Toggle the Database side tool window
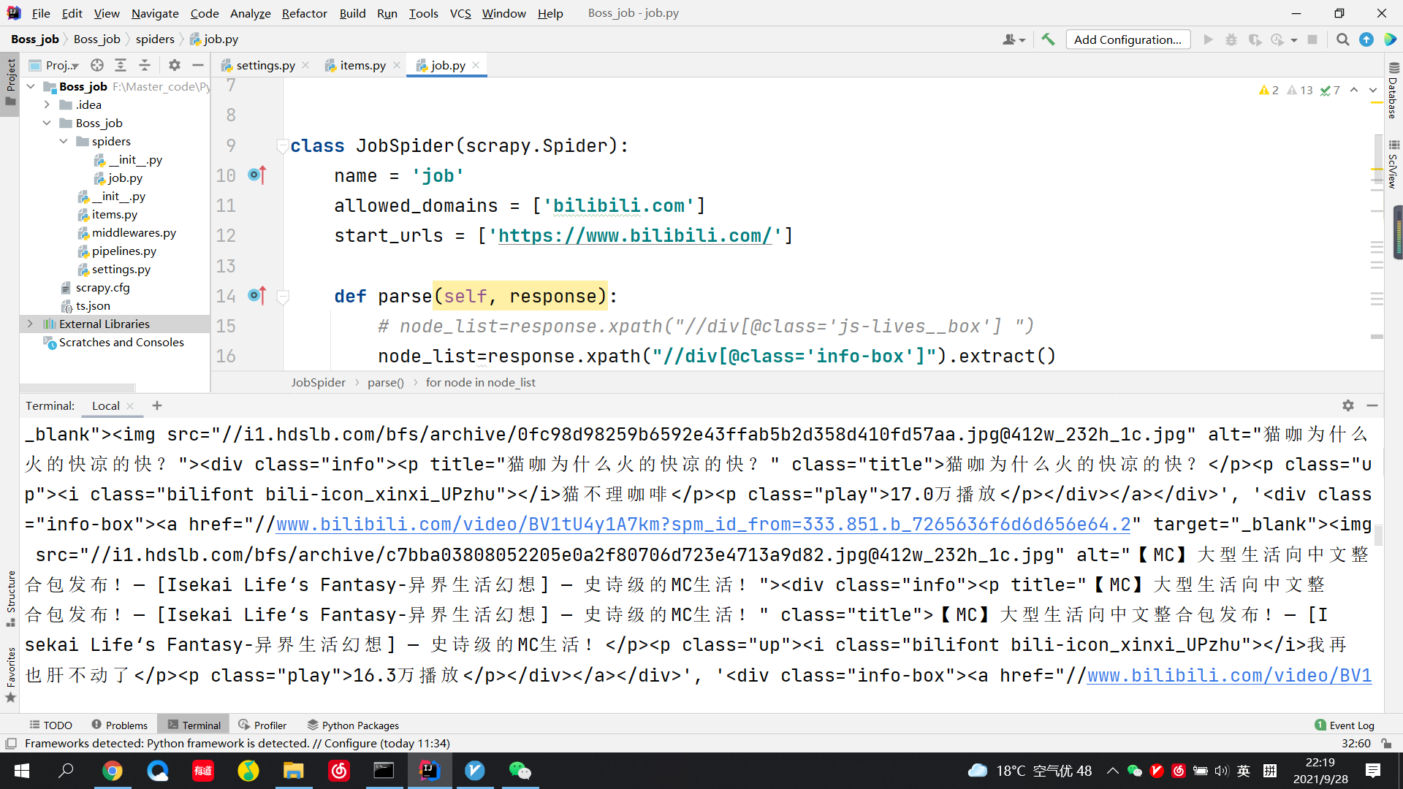The height and width of the screenshot is (789, 1403). click(x=1393, y=91)
